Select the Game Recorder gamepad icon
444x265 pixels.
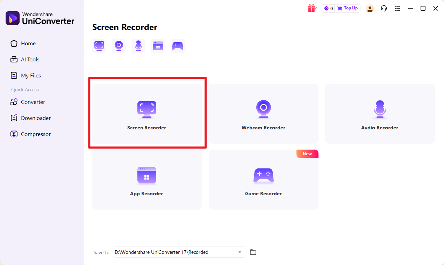pyautogui.click(x=177, y=46)
